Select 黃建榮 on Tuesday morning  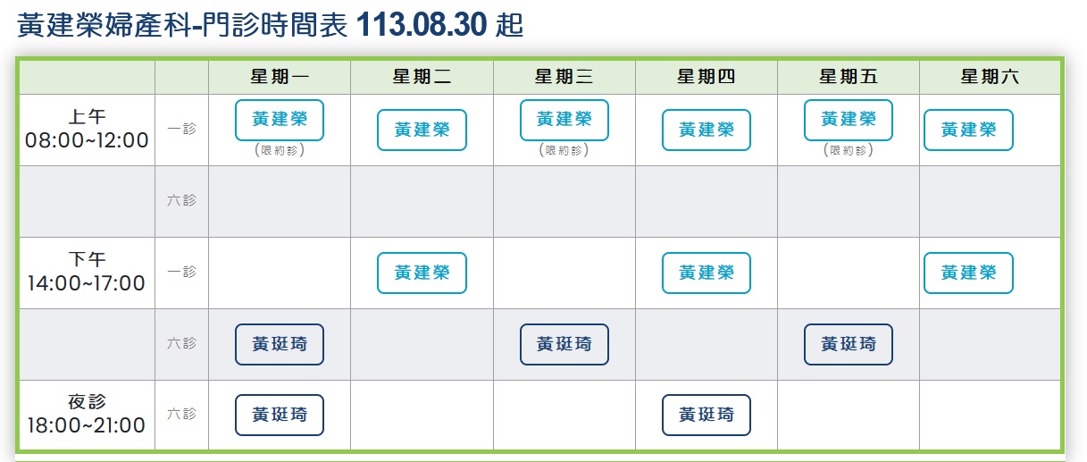(x=422, y=130)
